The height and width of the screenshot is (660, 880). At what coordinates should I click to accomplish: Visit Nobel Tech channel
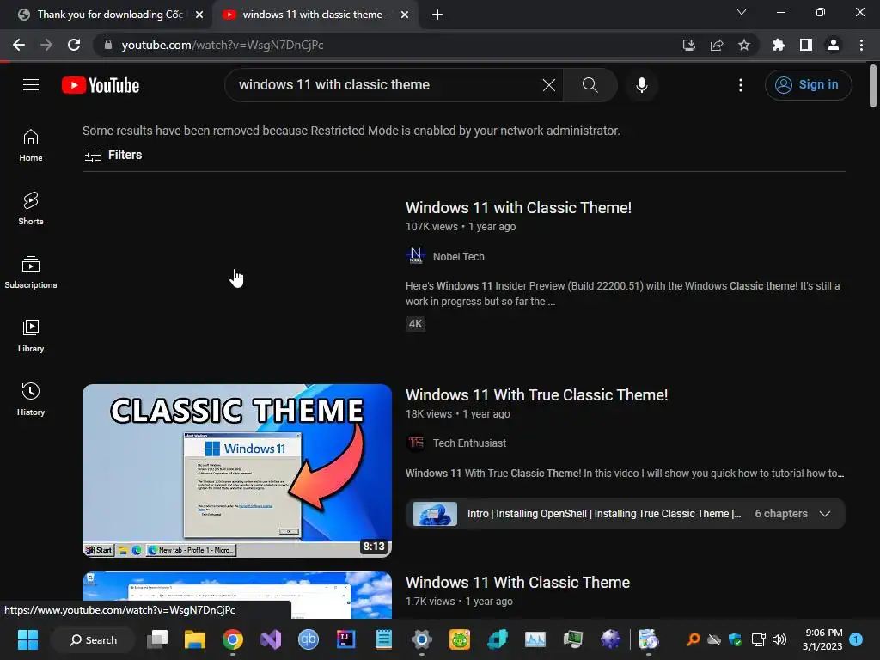tap(459, 256)
